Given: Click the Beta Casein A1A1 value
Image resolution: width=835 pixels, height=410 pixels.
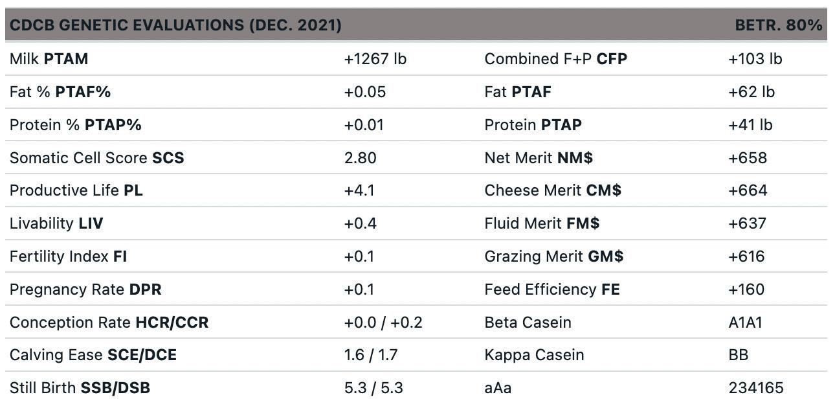Looking at the screenshot, I should coord(745,323).
